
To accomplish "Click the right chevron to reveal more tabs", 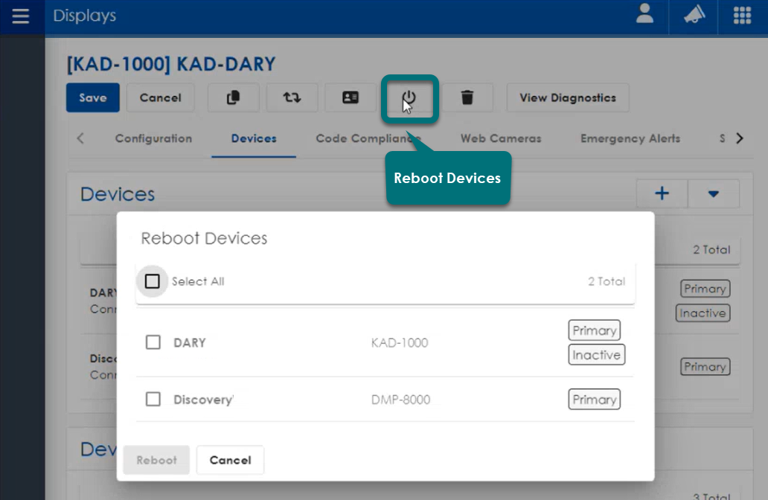I will [x=739, y=138].
